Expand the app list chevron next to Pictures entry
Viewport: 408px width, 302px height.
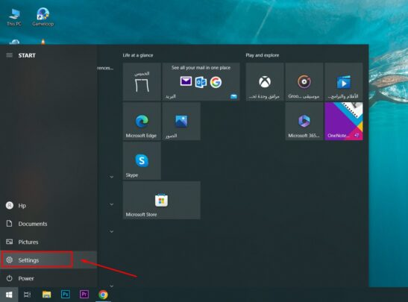[111, 231]
